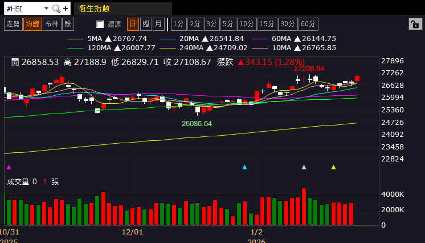Switch to 5分 minute interval

click(228, 24)
